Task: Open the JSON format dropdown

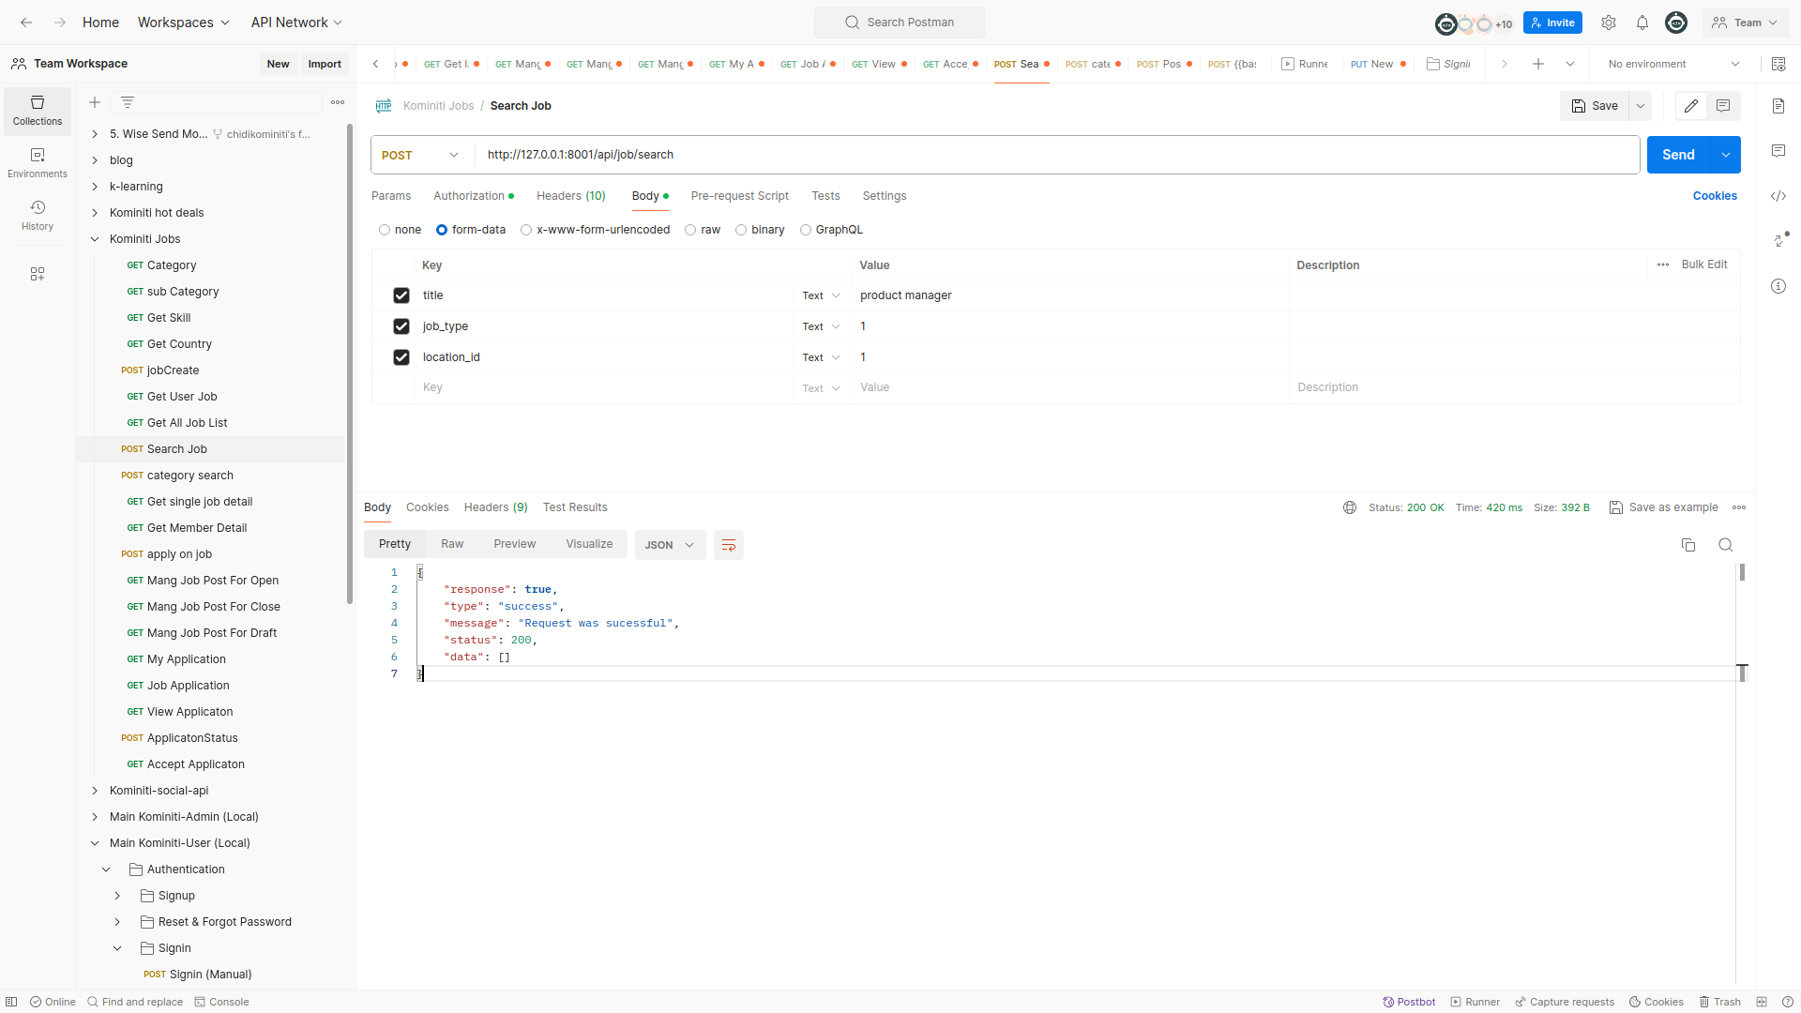Action: (670, 545)
